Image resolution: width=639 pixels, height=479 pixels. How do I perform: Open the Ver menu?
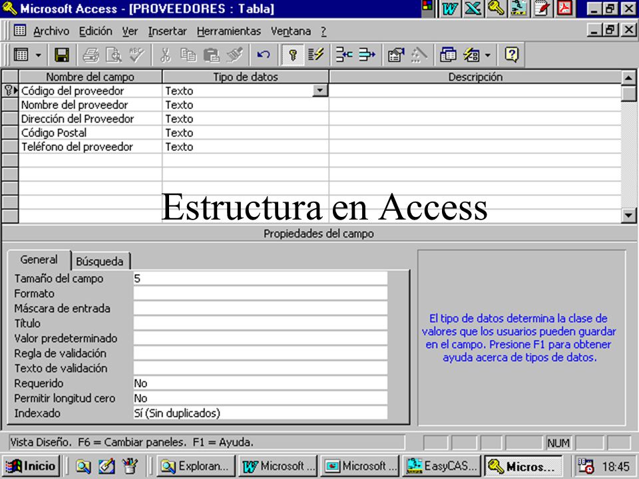pos(130,31)
